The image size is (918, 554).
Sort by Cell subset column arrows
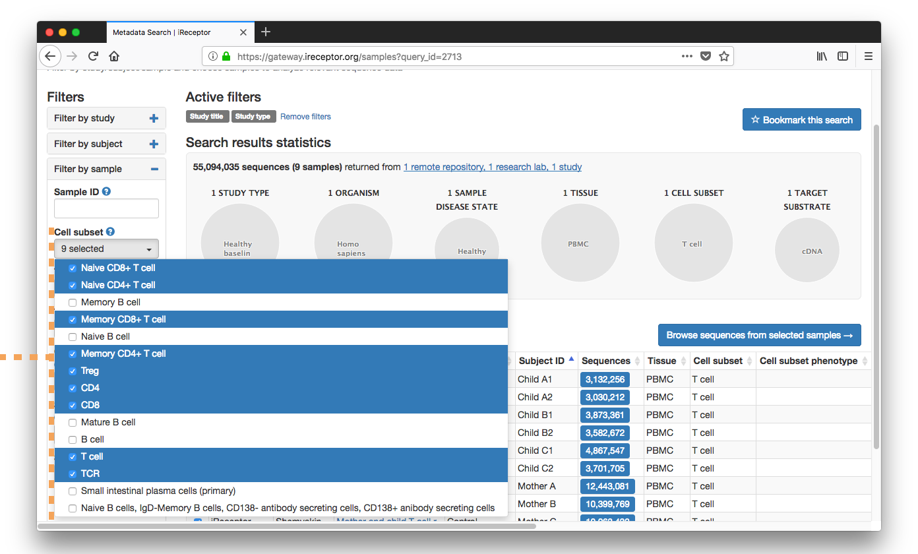pyautogui.click(x=749, y=361)
